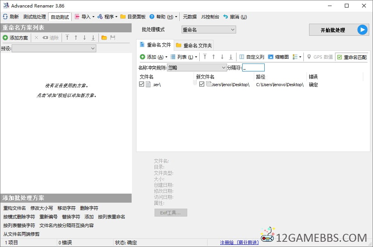Viewport: 373px width, 247px height.
Task: Click the green 添加方案 plus icon
Action: point(5,38)
